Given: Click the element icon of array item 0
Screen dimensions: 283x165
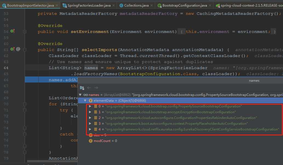Looking at the screenshot, I should [96, 106].
